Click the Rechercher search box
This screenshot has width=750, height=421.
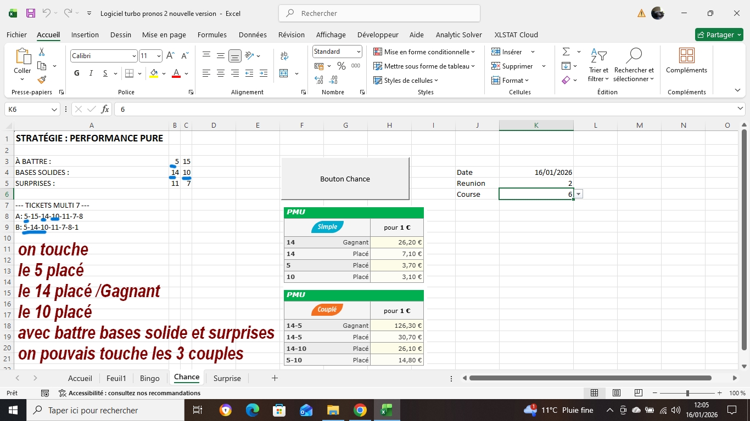[379, 13]
